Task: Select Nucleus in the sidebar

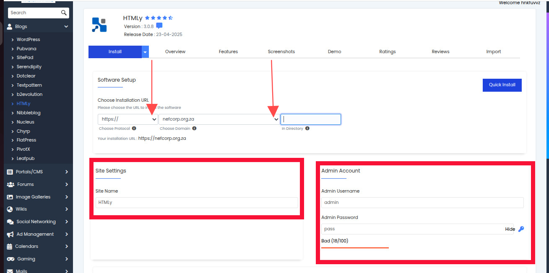Action: pos(25,122)
